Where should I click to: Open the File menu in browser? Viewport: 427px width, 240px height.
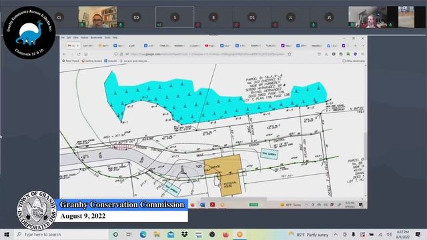[63, 37]
